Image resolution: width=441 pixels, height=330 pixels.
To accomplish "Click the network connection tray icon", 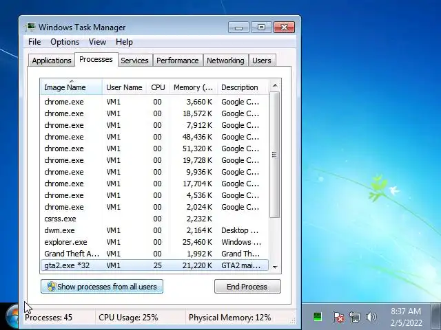I will pos(354,317).
